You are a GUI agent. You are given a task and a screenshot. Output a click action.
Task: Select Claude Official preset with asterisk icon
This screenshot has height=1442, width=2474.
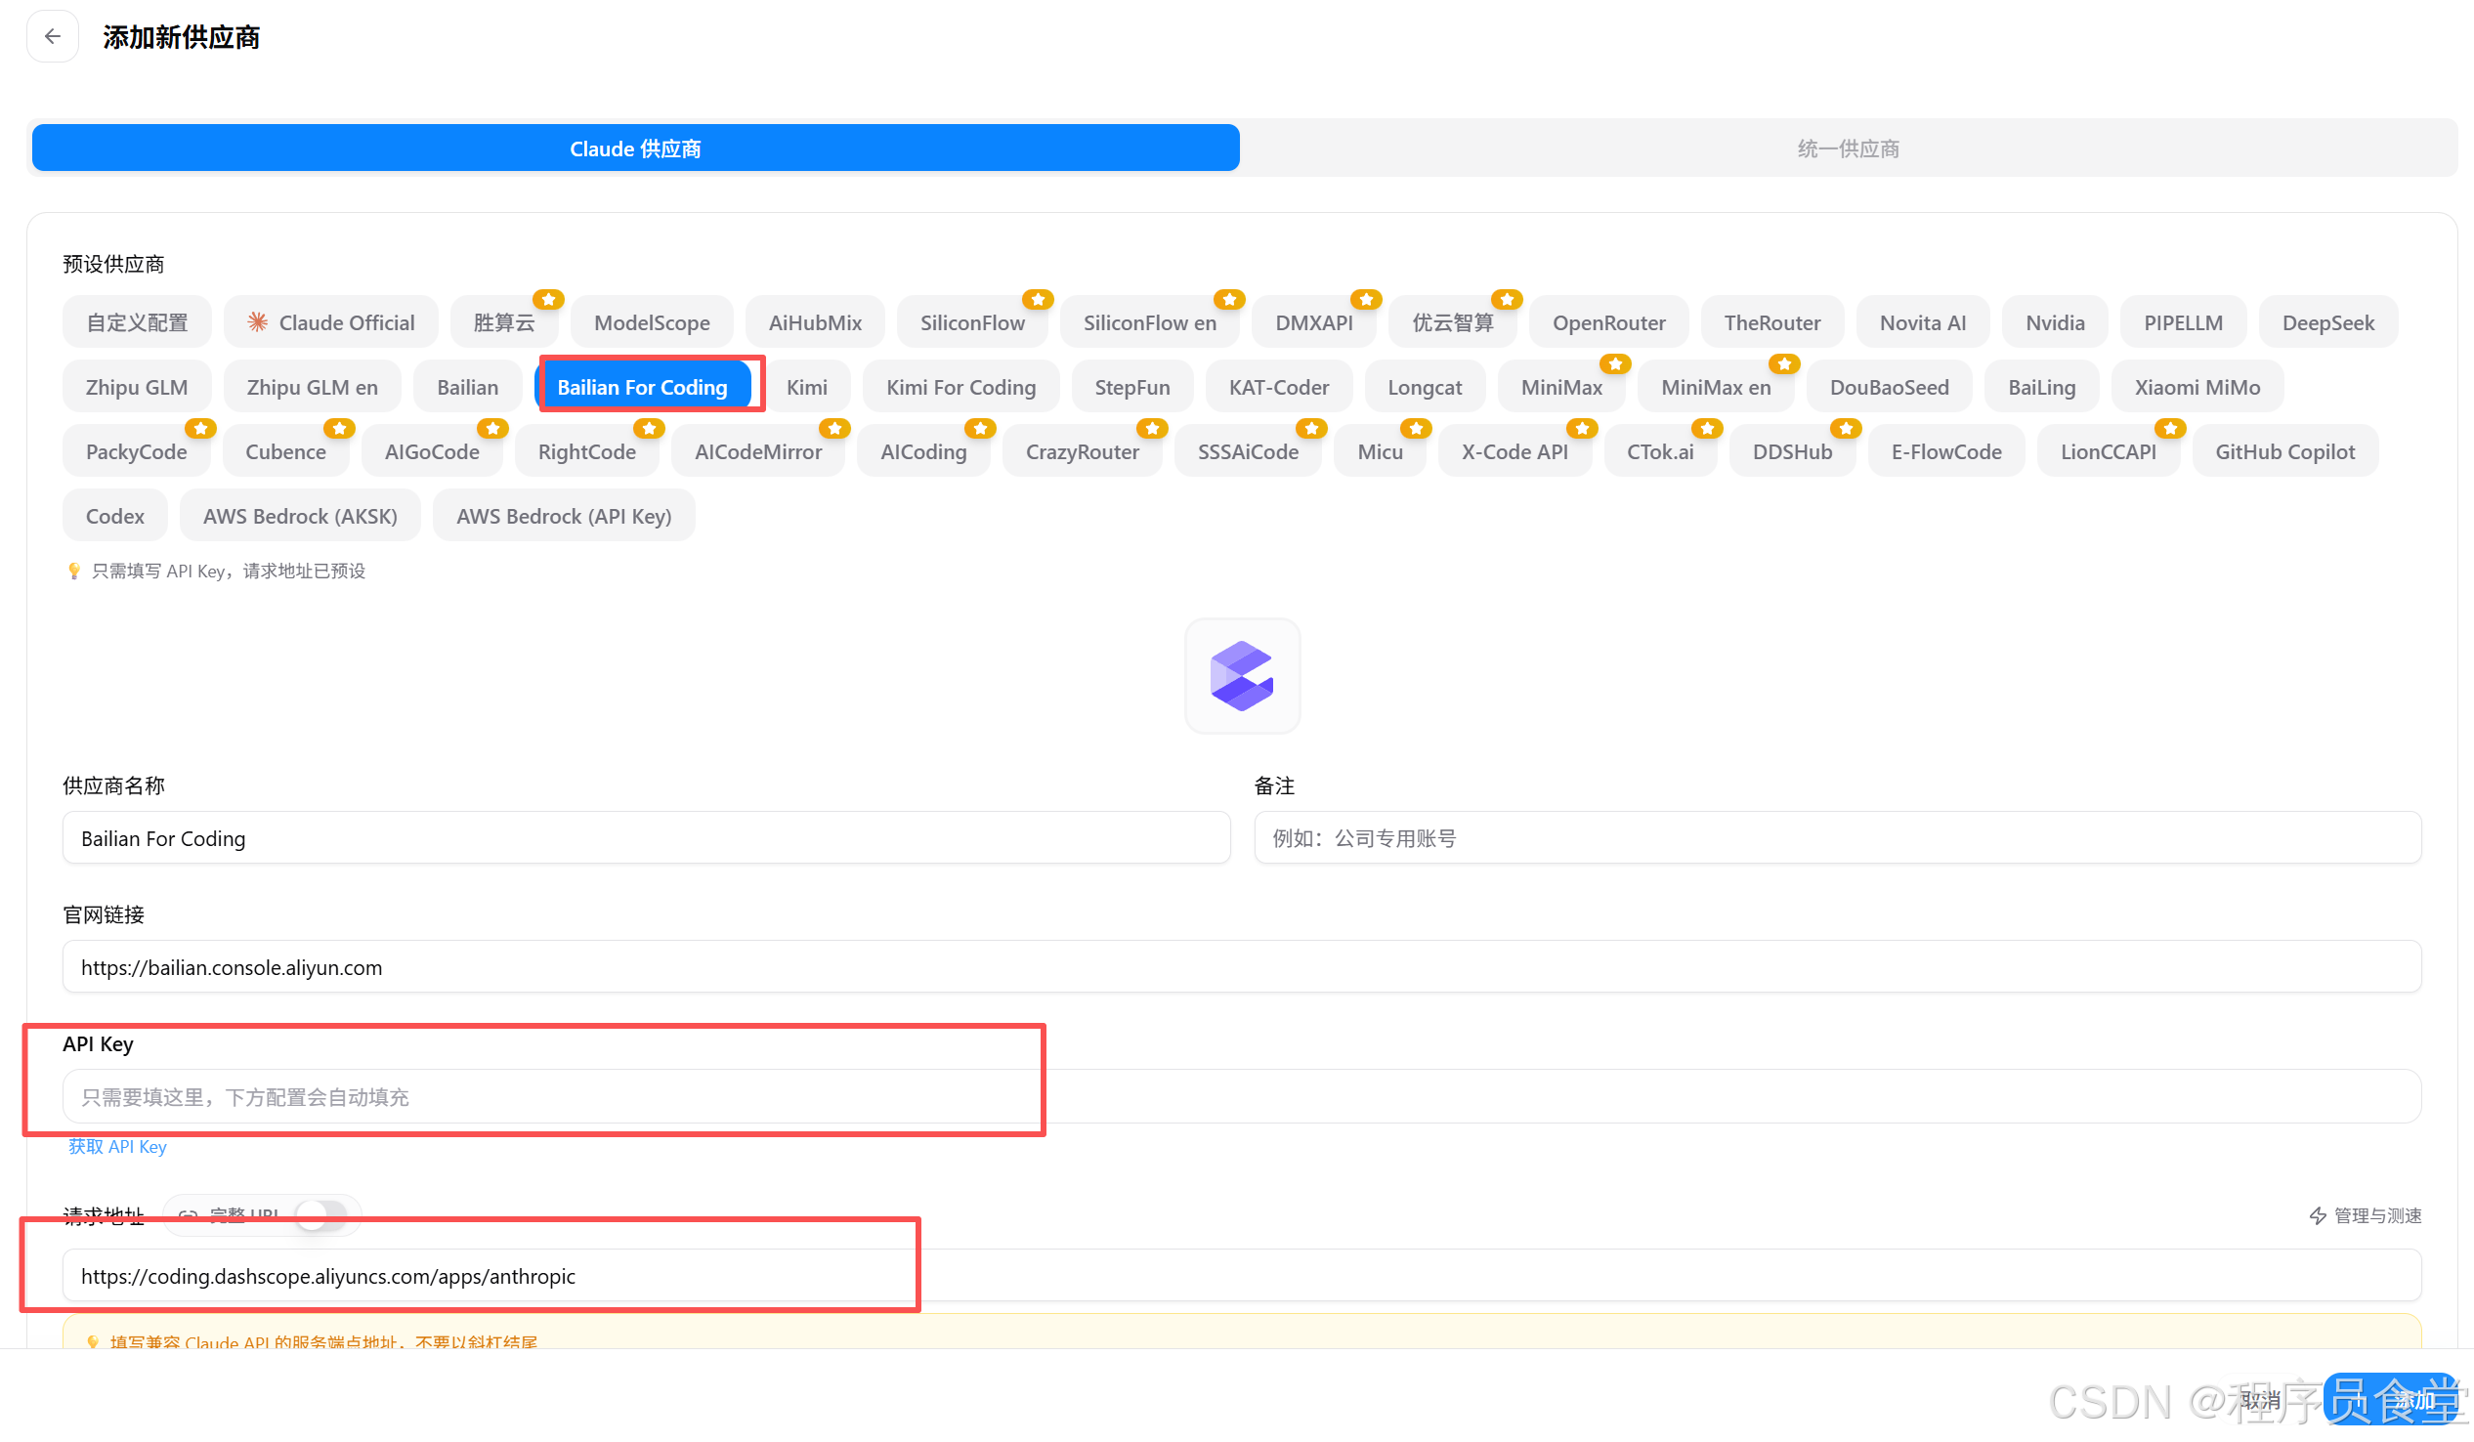331,322
